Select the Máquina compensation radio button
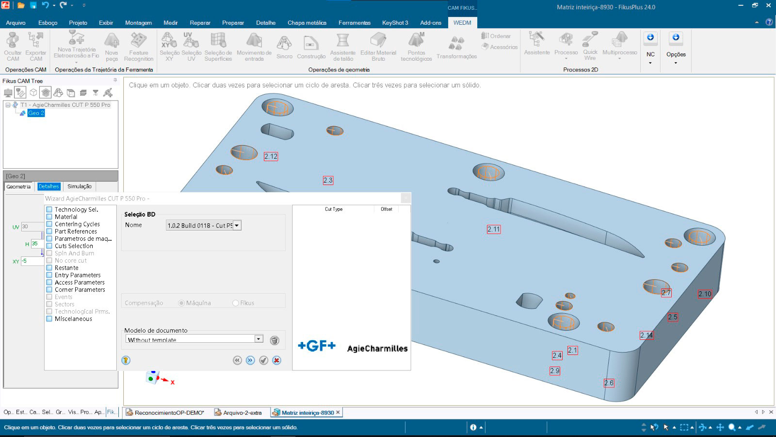Screen dimensions: 776x437 [181, 303]
